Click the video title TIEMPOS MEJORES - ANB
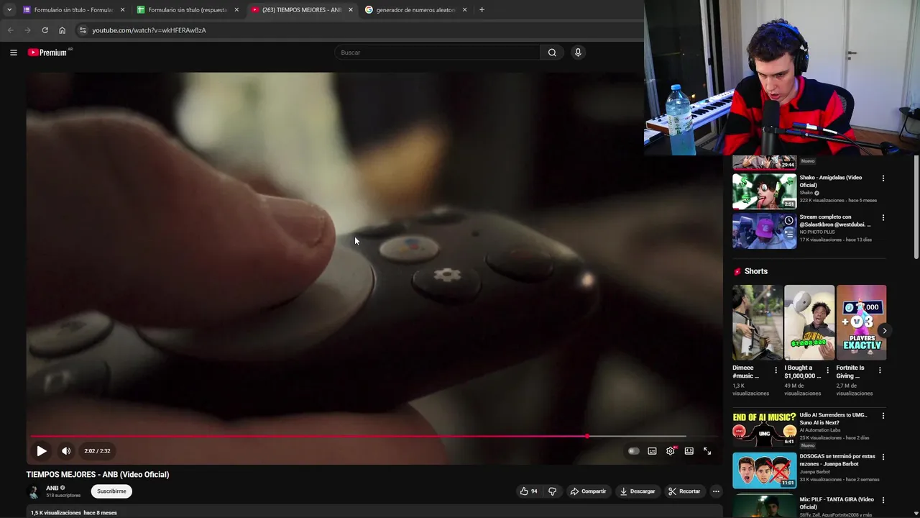This screenshot has height=518, width=920. tap(98, 474)
